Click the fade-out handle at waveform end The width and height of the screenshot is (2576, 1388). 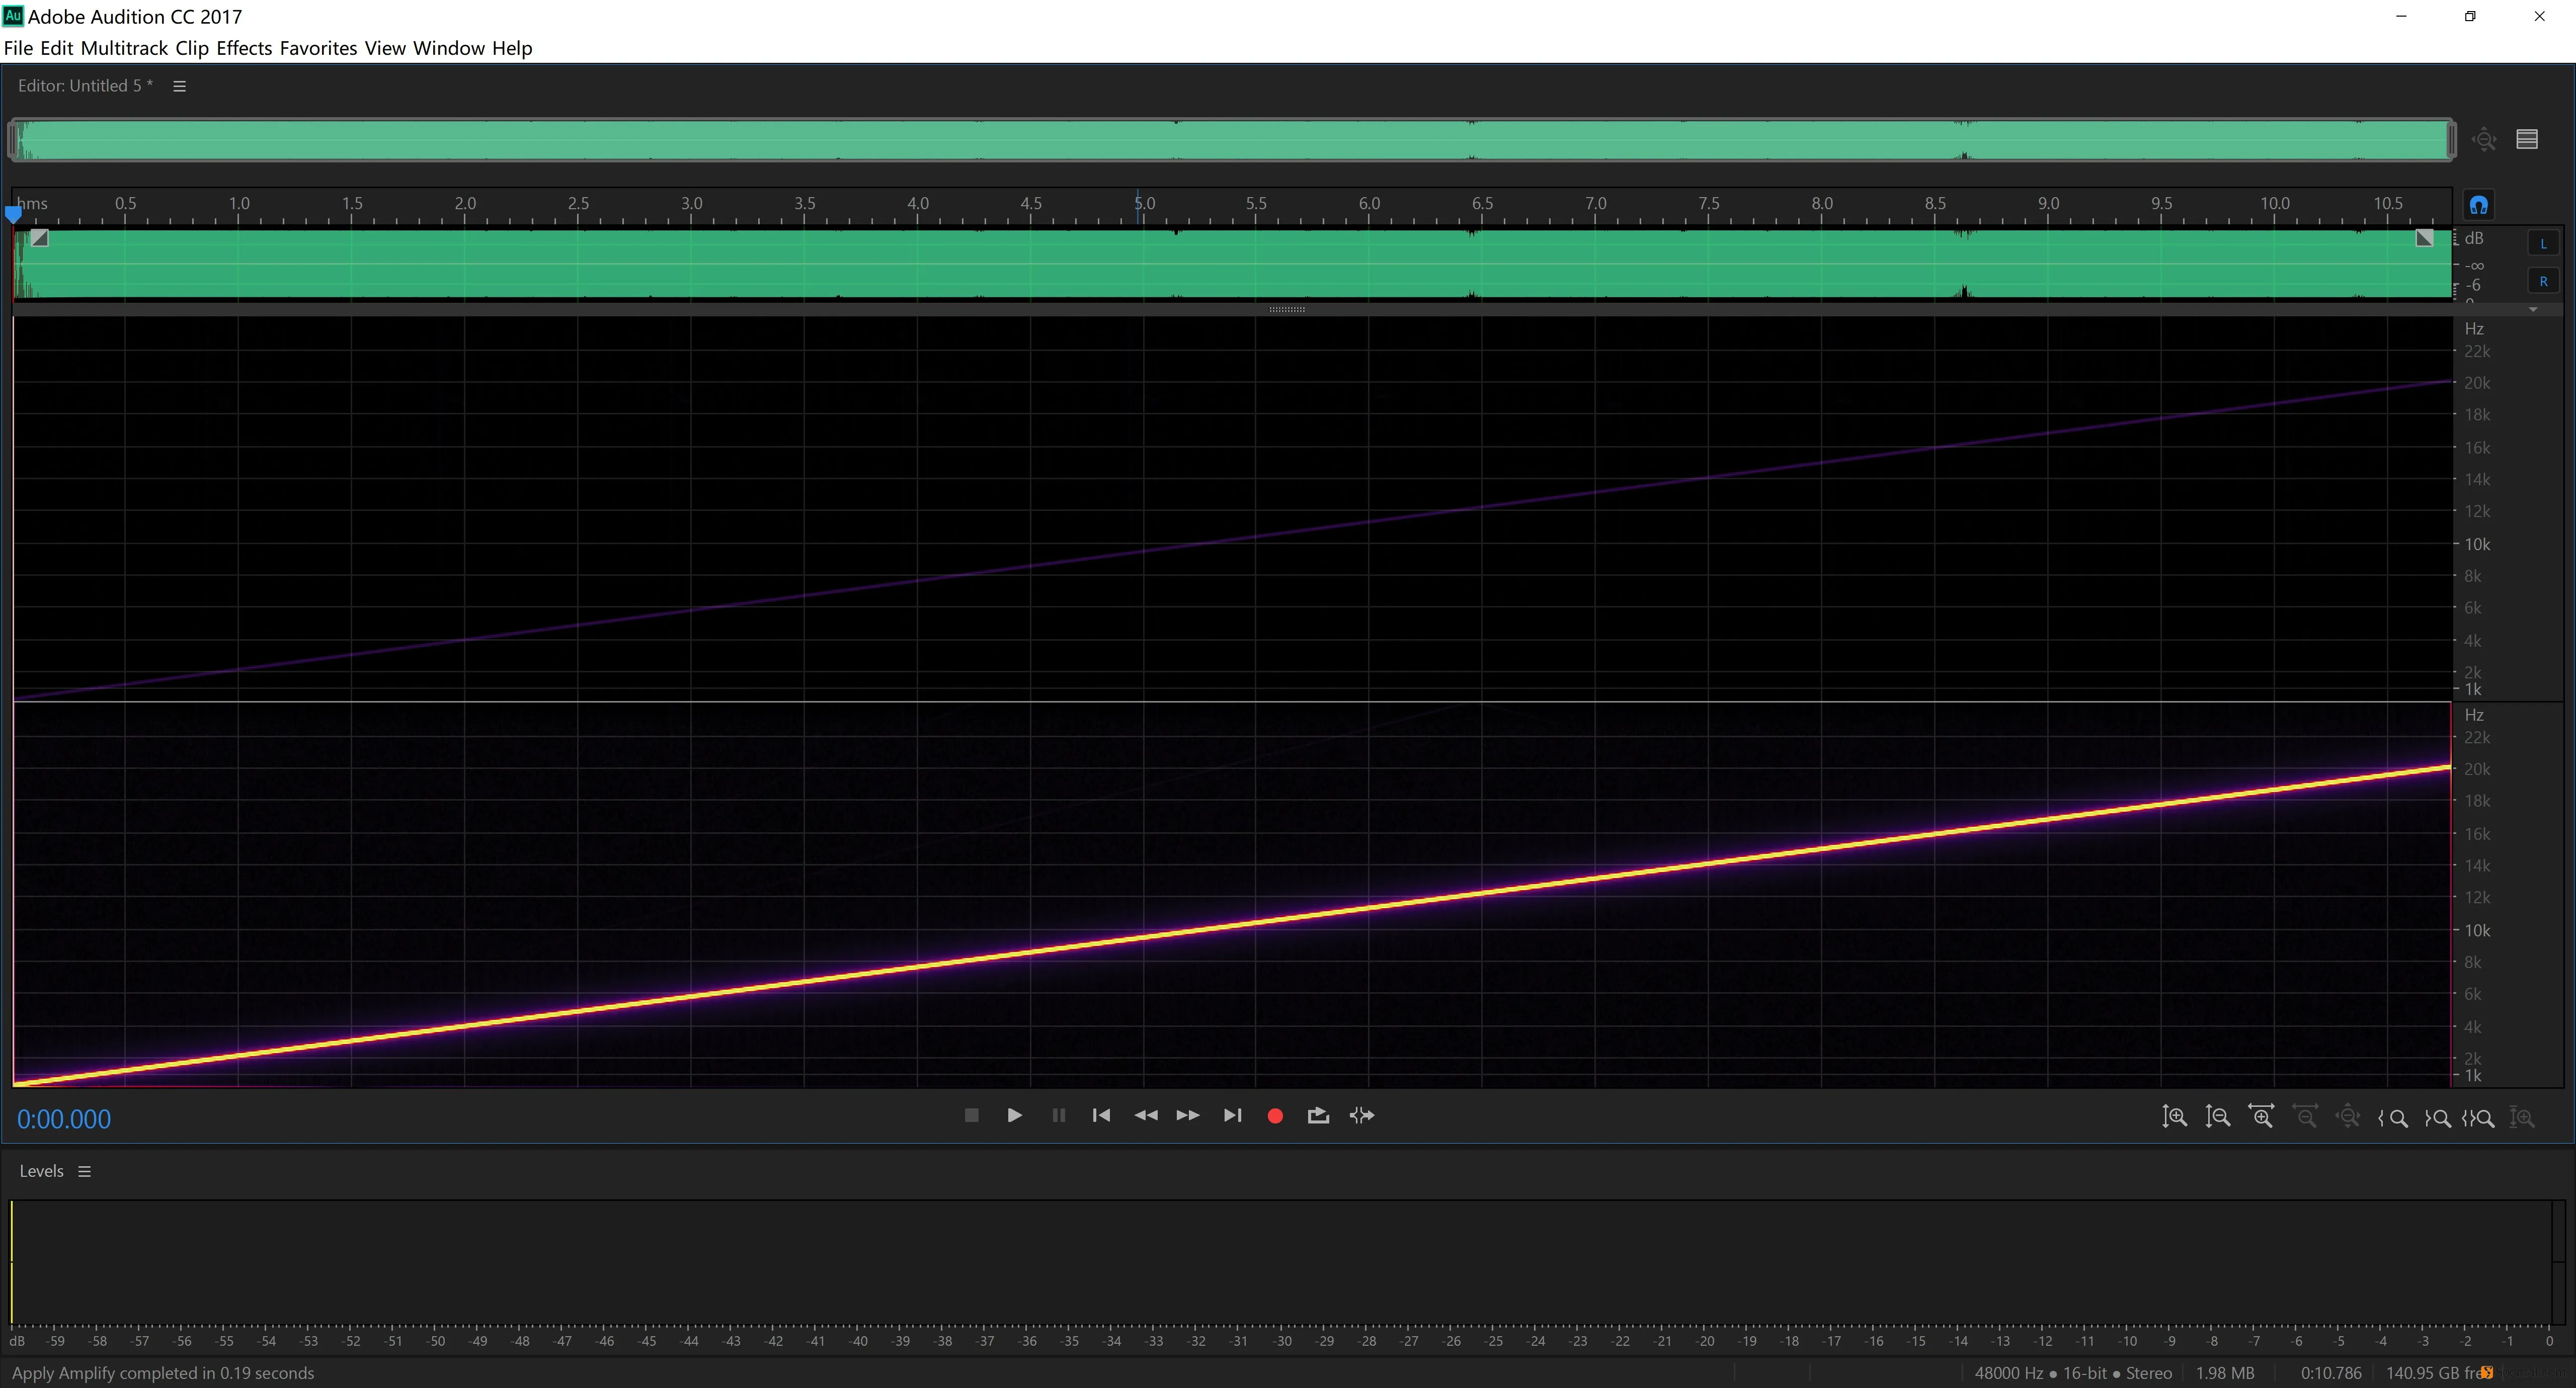(2424, 238)
